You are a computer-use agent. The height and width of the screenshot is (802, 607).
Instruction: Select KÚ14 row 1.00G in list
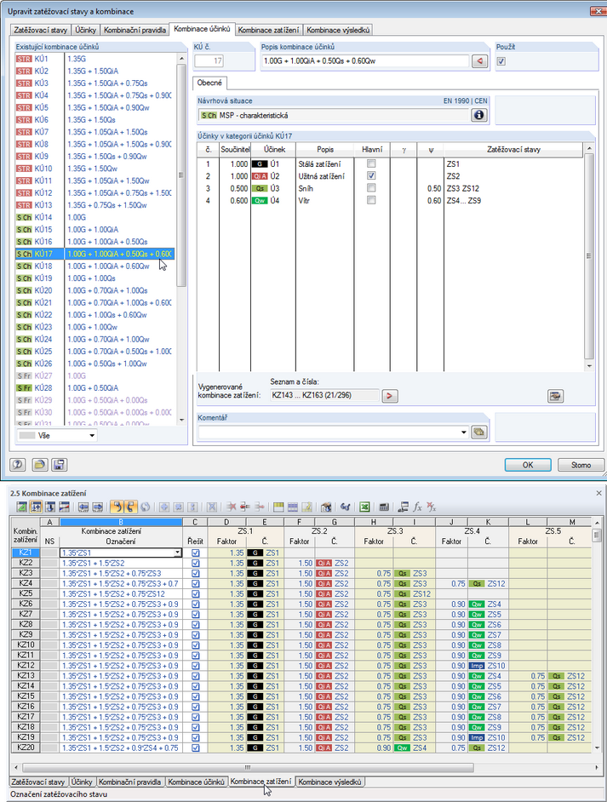[94, 217]
